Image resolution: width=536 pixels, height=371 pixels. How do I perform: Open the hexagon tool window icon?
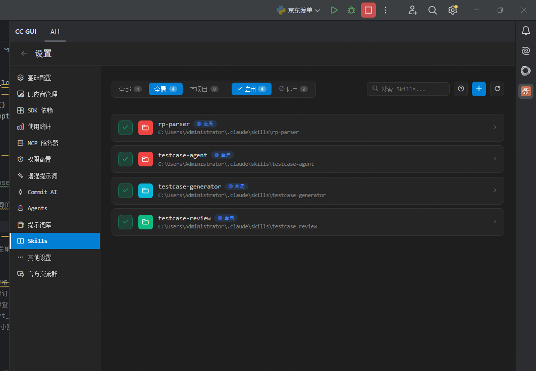(526, 71)
